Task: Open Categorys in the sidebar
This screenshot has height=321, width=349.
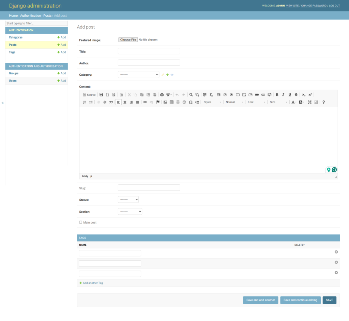Action: click(x=16, y=37)
